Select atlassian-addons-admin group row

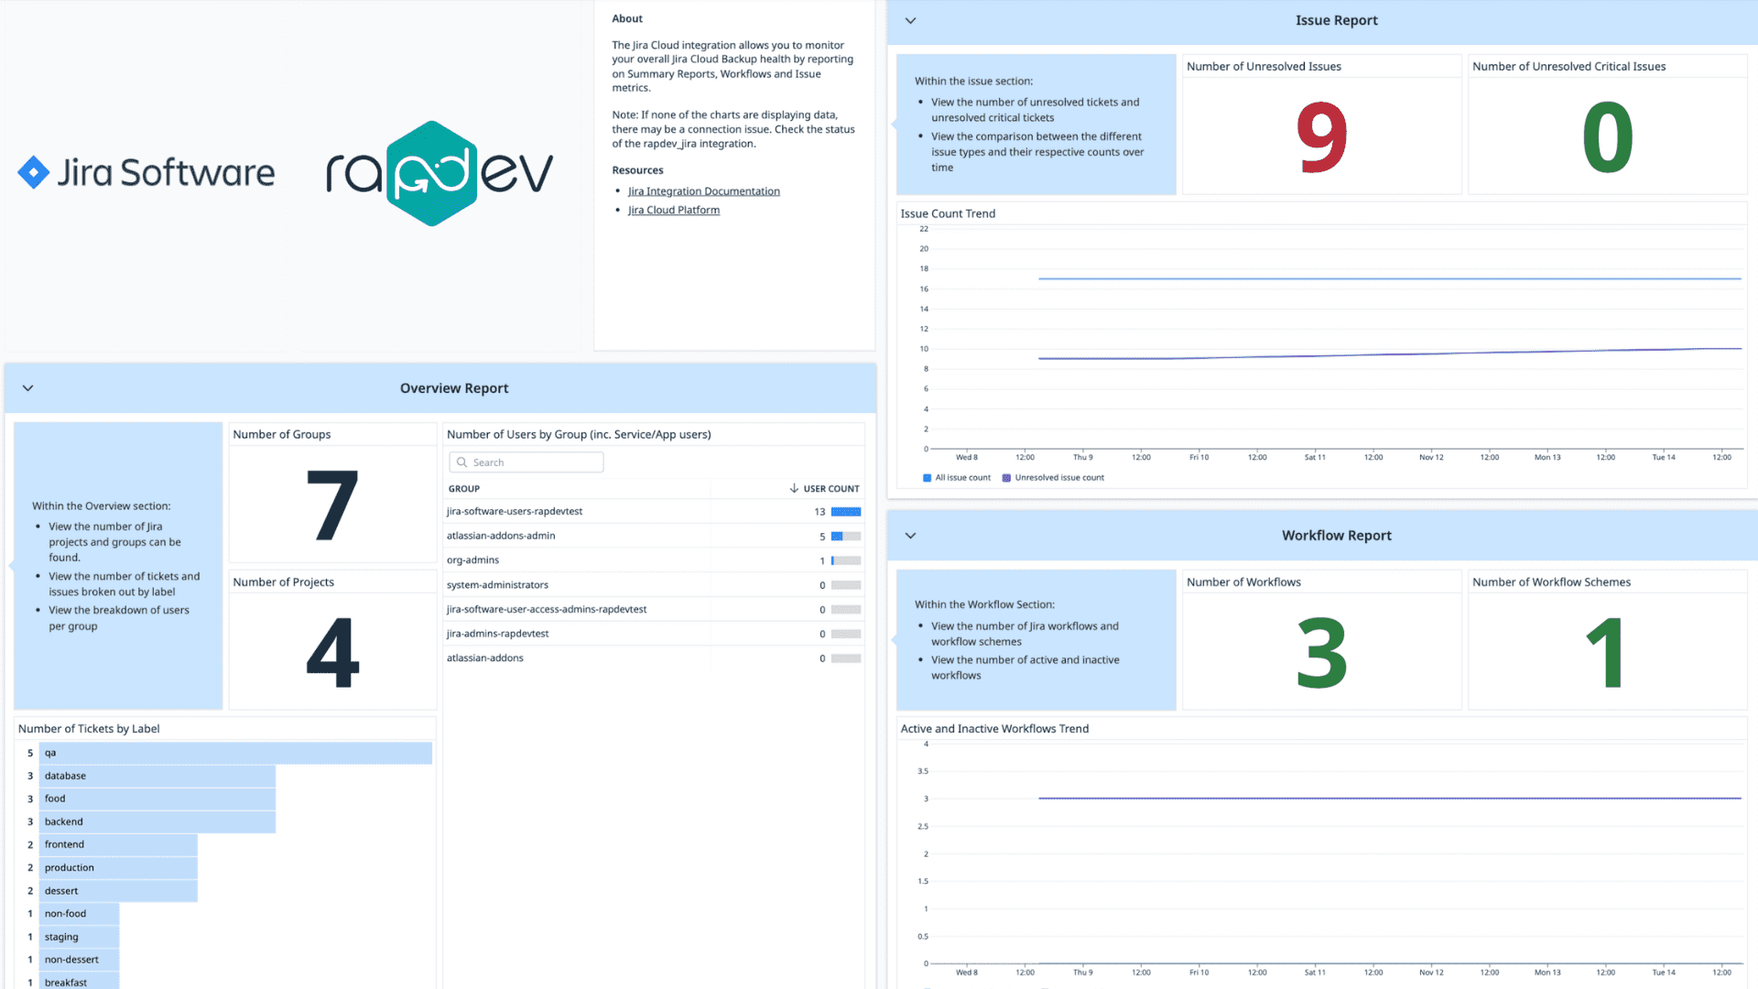[654, 536]
